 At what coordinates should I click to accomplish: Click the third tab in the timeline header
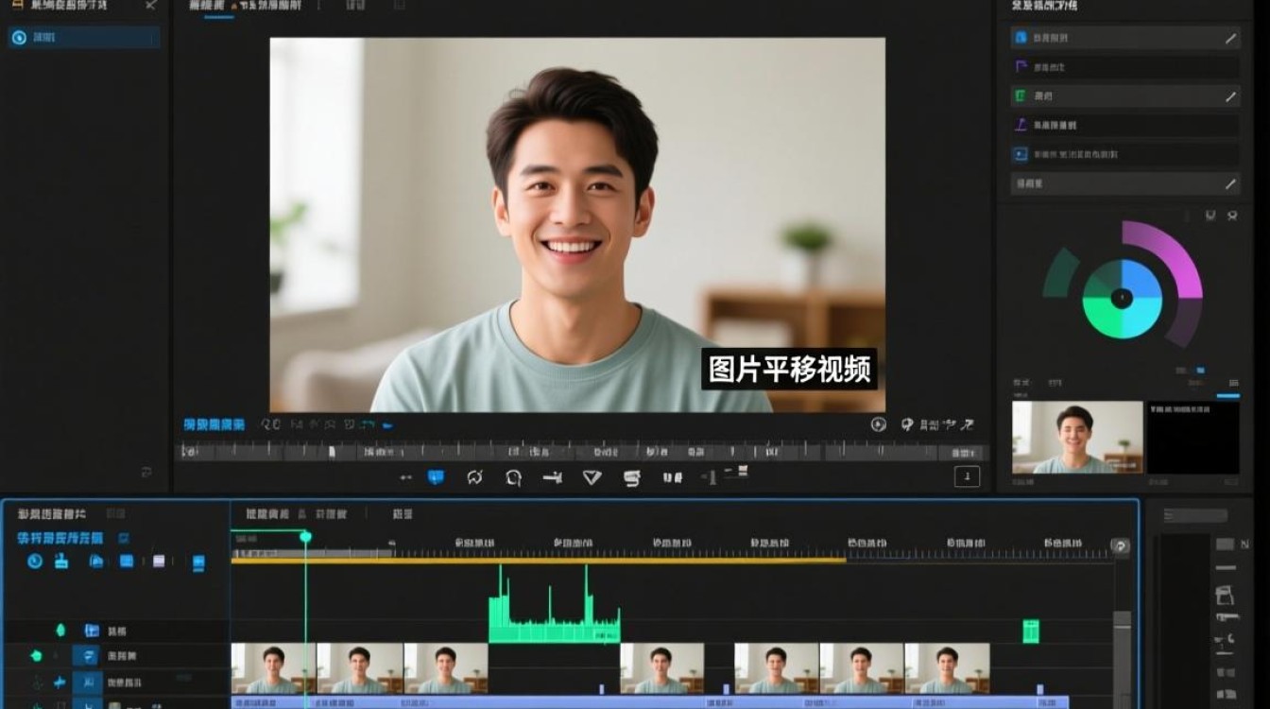coord(403,514)
